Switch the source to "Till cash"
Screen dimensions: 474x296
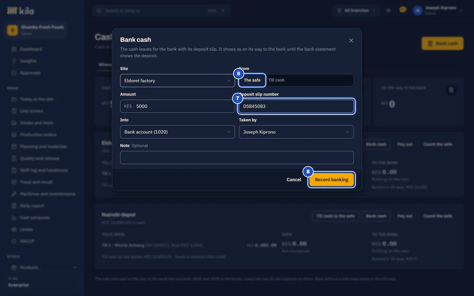pos(276,80)
